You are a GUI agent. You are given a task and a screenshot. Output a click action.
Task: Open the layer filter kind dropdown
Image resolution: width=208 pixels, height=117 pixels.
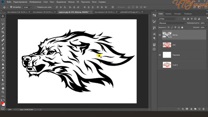coord(167,19)
